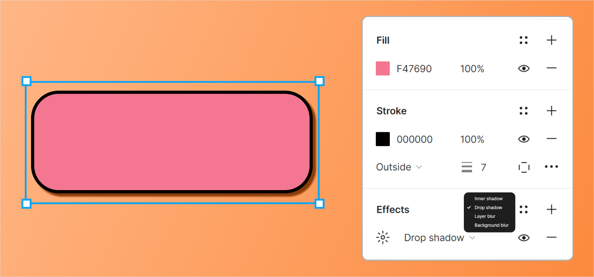
Task: Open advanced stroke settings three-dot menu
Action: (x=551, y=167)
